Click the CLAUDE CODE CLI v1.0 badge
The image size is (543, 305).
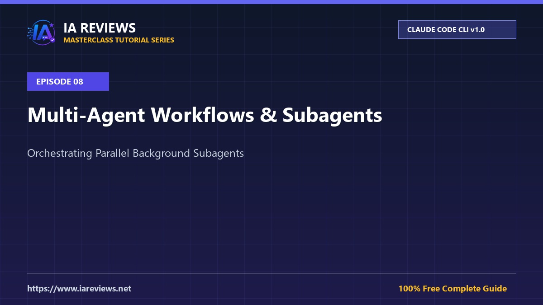point(457,30)
